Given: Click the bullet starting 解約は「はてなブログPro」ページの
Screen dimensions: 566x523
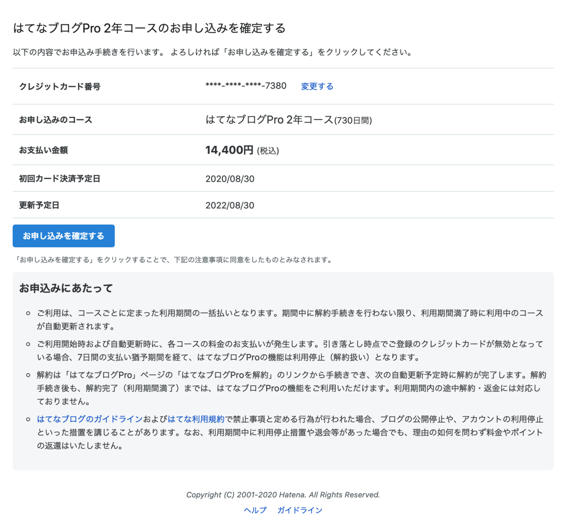Looking at the screenshot, I should click(x=291, y=388).
